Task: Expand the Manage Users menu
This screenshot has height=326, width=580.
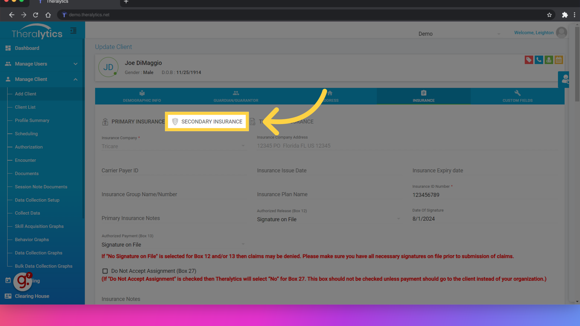Action: pos(42,64)
